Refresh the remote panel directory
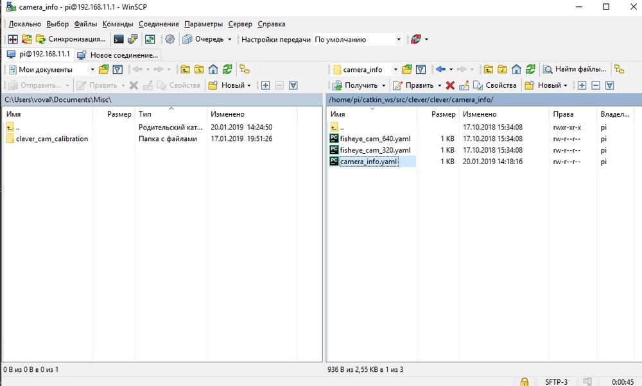This screenshot has height=386, width=642. [531, 69]
